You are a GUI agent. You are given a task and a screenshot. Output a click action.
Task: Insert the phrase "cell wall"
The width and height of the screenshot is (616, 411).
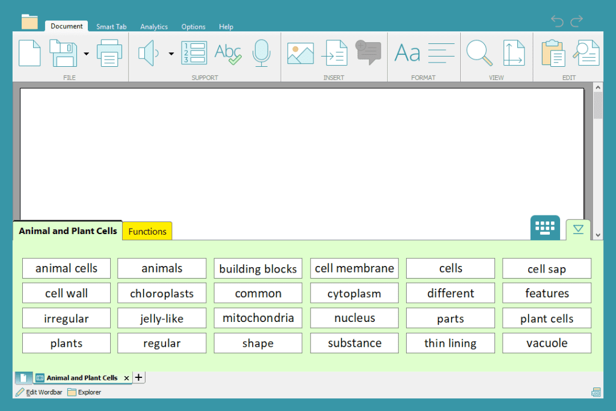point(66,293)
